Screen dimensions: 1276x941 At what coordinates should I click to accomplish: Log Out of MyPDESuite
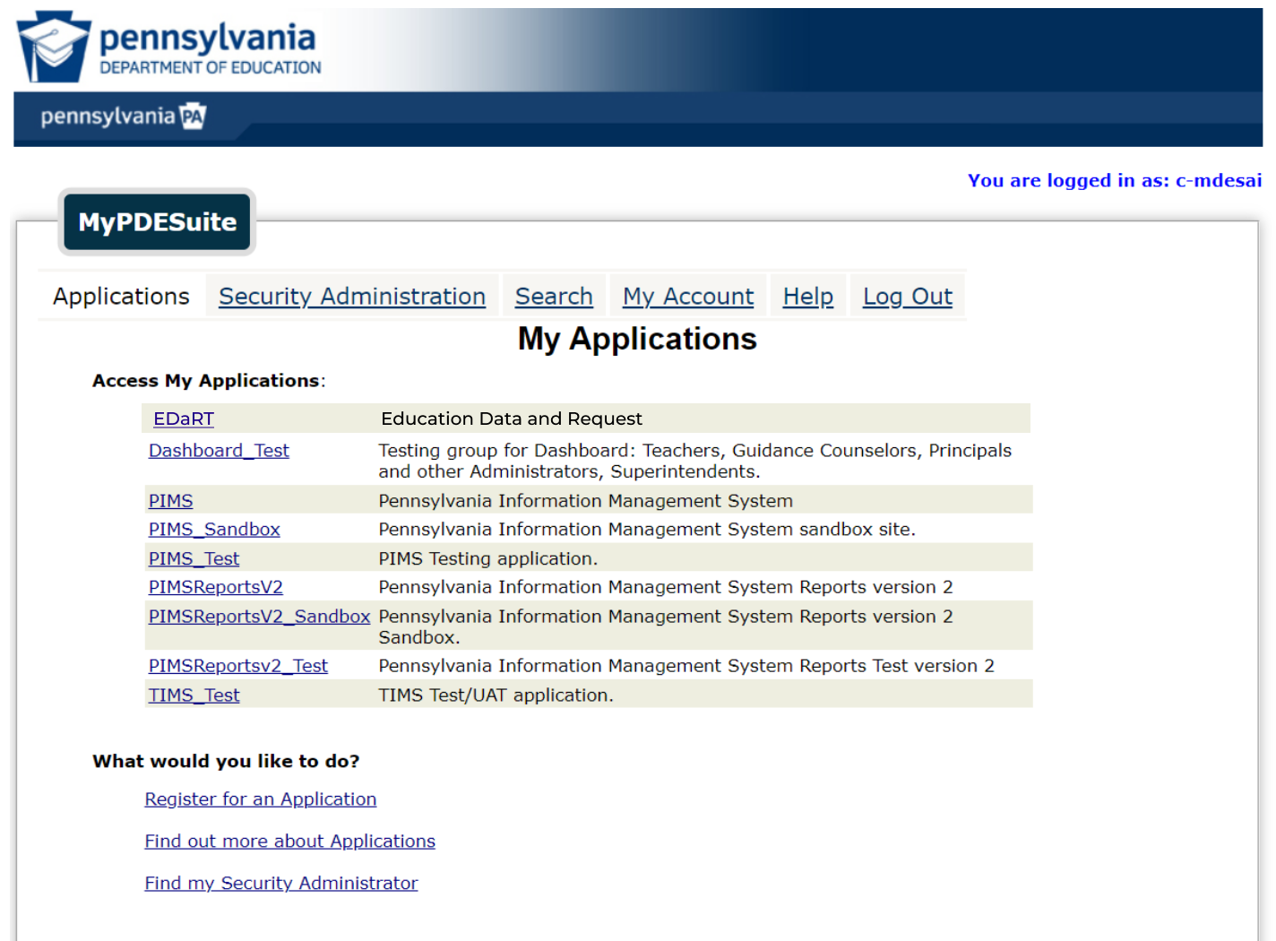(x=907, y=297)
